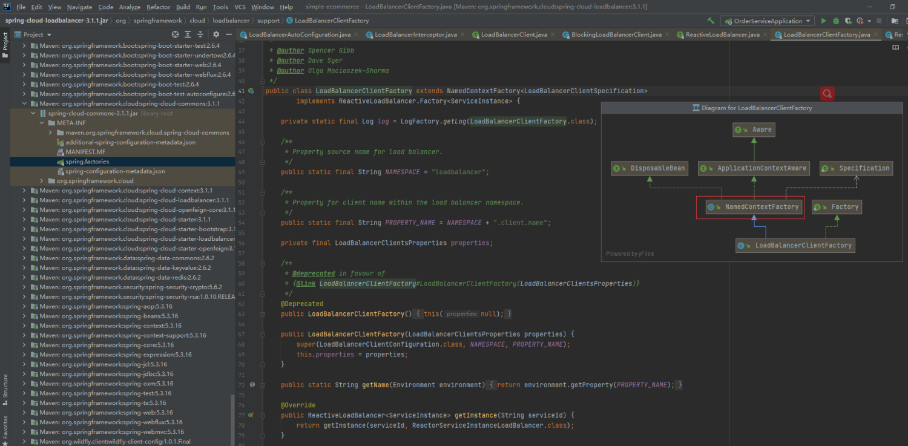
Task: Switch to the LoadBalancerInterceptor.java tab
Action: pyautogui.click(x=415, y=34)
